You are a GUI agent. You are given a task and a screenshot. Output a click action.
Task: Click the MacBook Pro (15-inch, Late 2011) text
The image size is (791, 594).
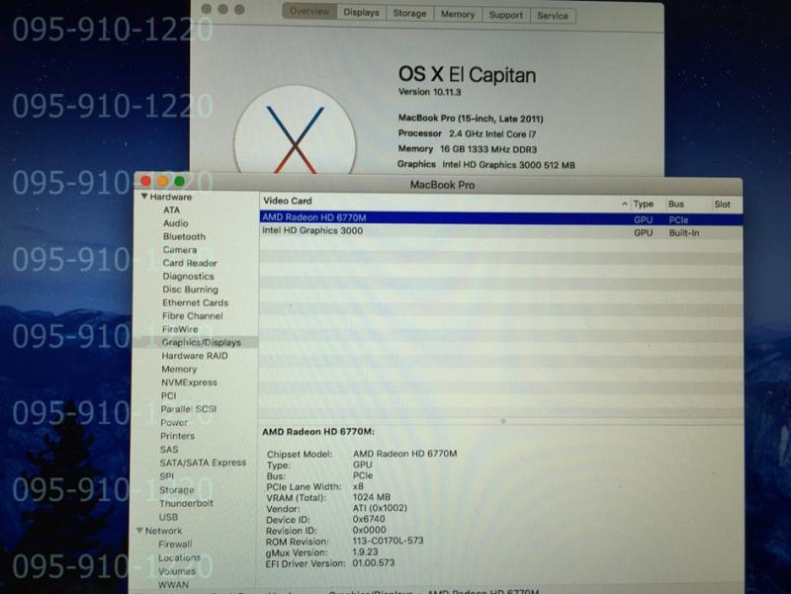[471, 119]
